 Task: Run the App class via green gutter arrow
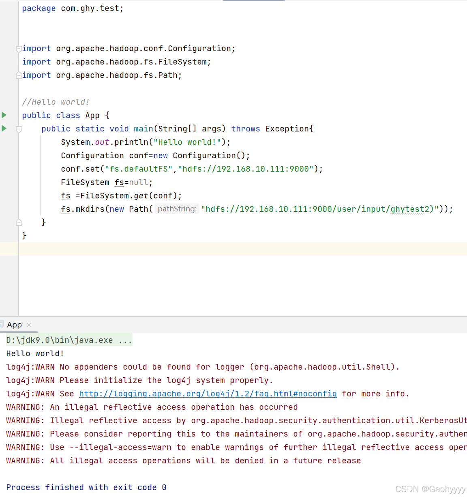click(4, 115)
